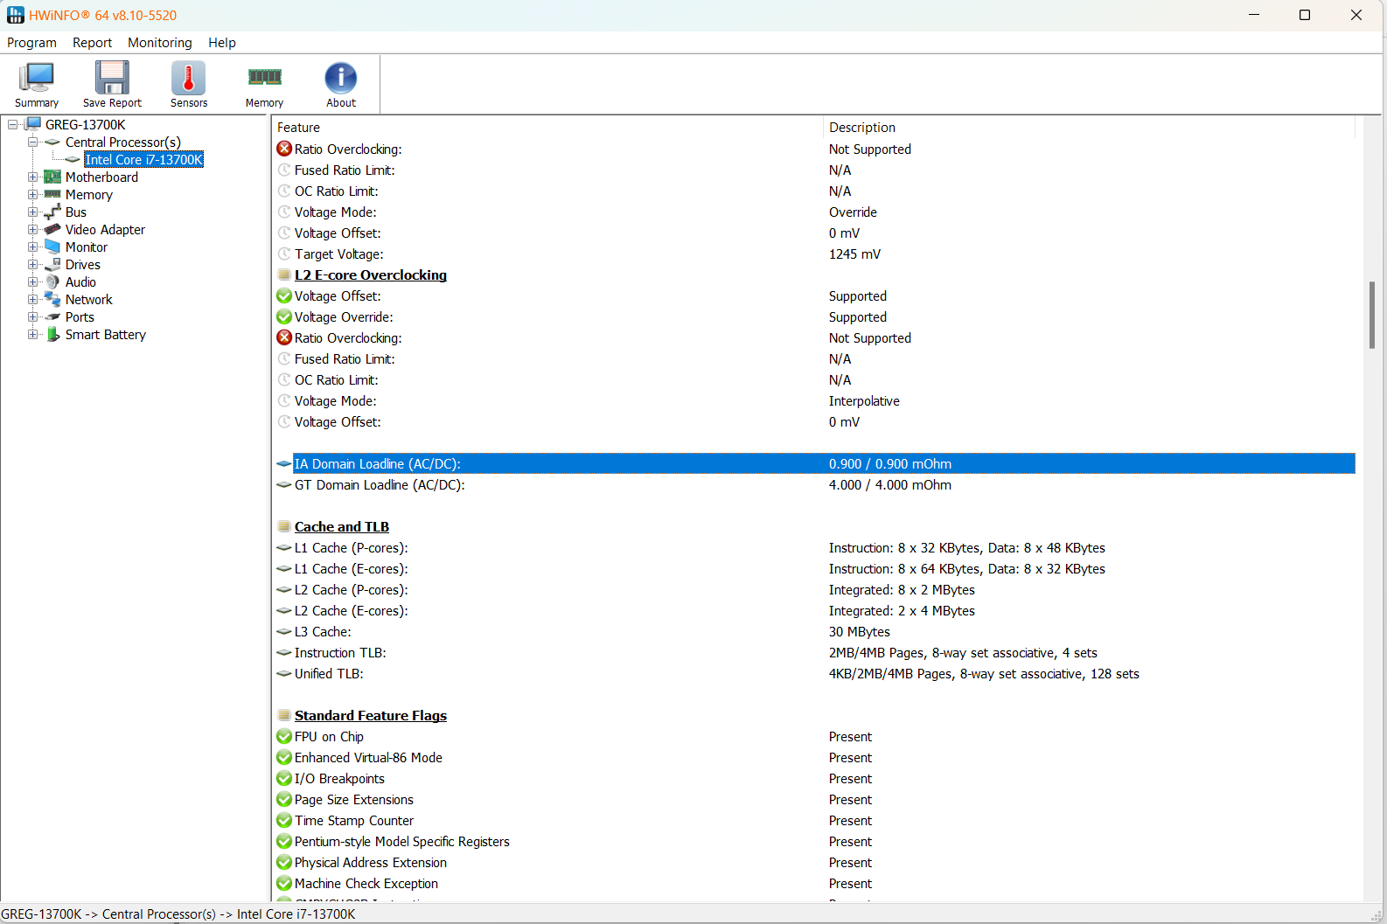Click the Cache and TLB heading

[x=341, y=526]
